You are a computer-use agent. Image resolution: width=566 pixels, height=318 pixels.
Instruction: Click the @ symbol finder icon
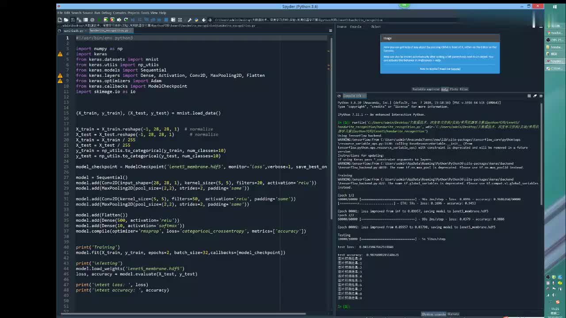click(x=92, y=20)
